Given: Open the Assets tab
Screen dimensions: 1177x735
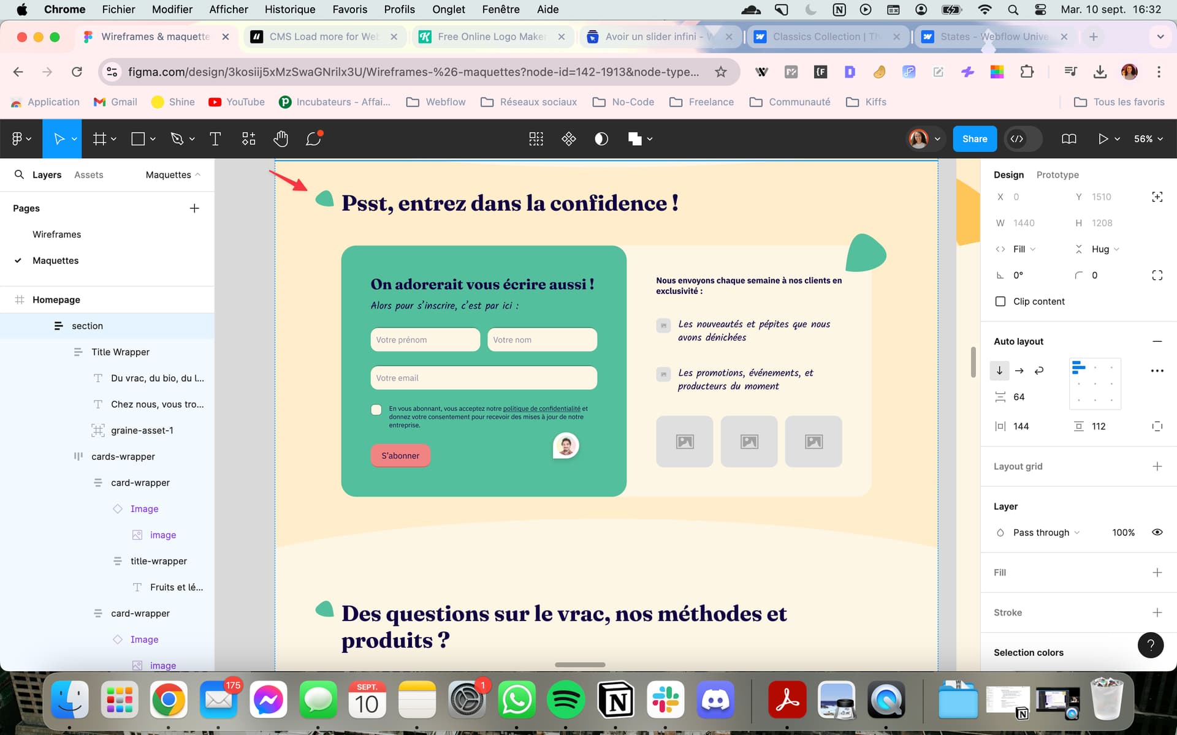Looking at the screenshot, I should (88, 175).
